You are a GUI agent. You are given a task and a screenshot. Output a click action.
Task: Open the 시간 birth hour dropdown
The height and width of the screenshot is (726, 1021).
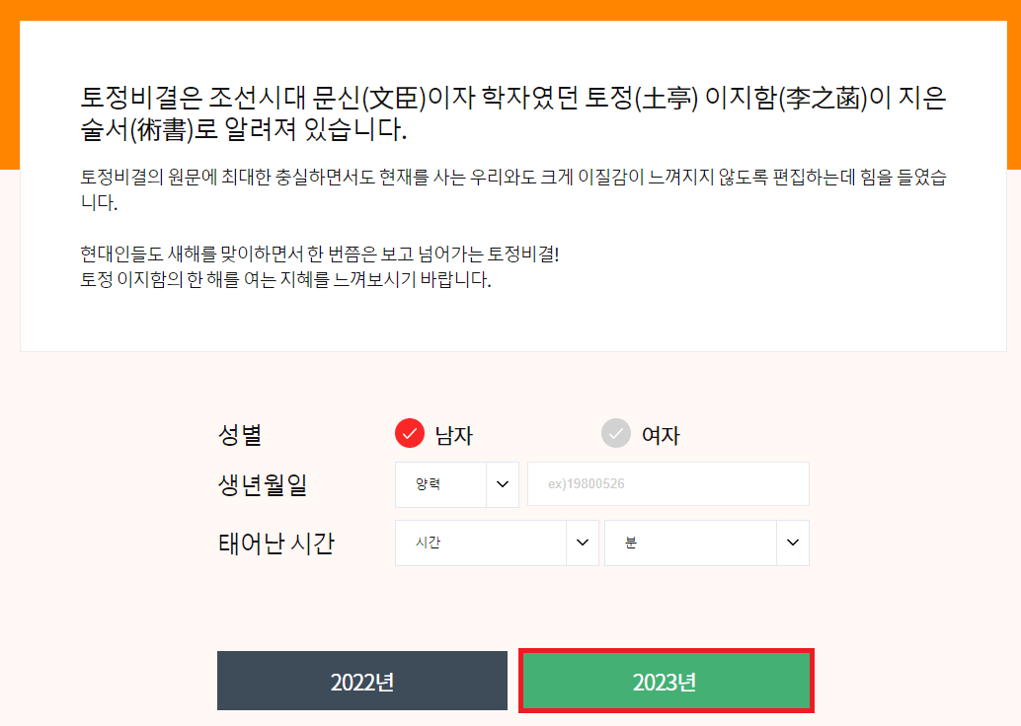pyautogui.click(x=497, y=543)
